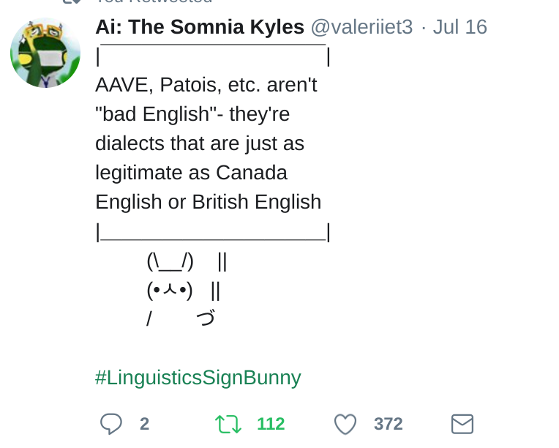Open the "Ai: The Somnia Kyles" profile name

point(200,27)
